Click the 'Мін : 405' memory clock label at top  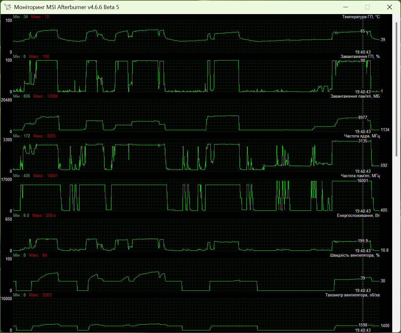coord(22,176)
